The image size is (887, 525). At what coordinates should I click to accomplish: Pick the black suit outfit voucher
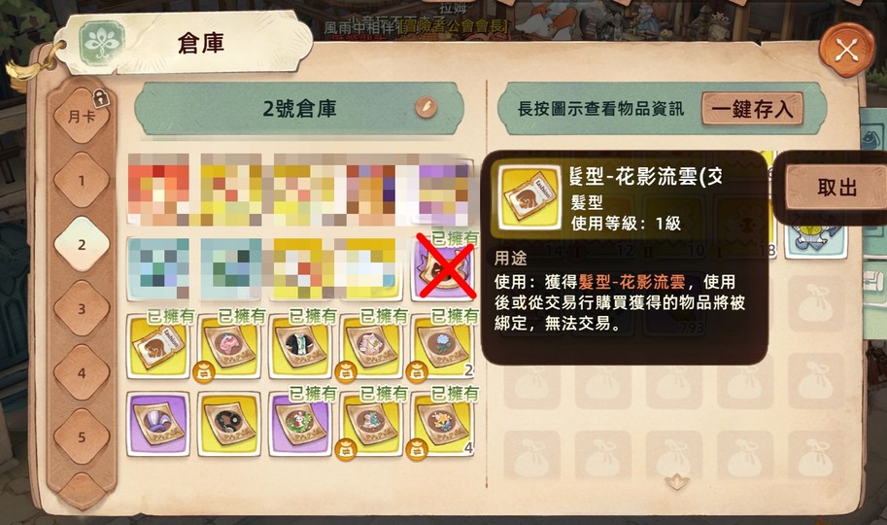click(300, 347)
